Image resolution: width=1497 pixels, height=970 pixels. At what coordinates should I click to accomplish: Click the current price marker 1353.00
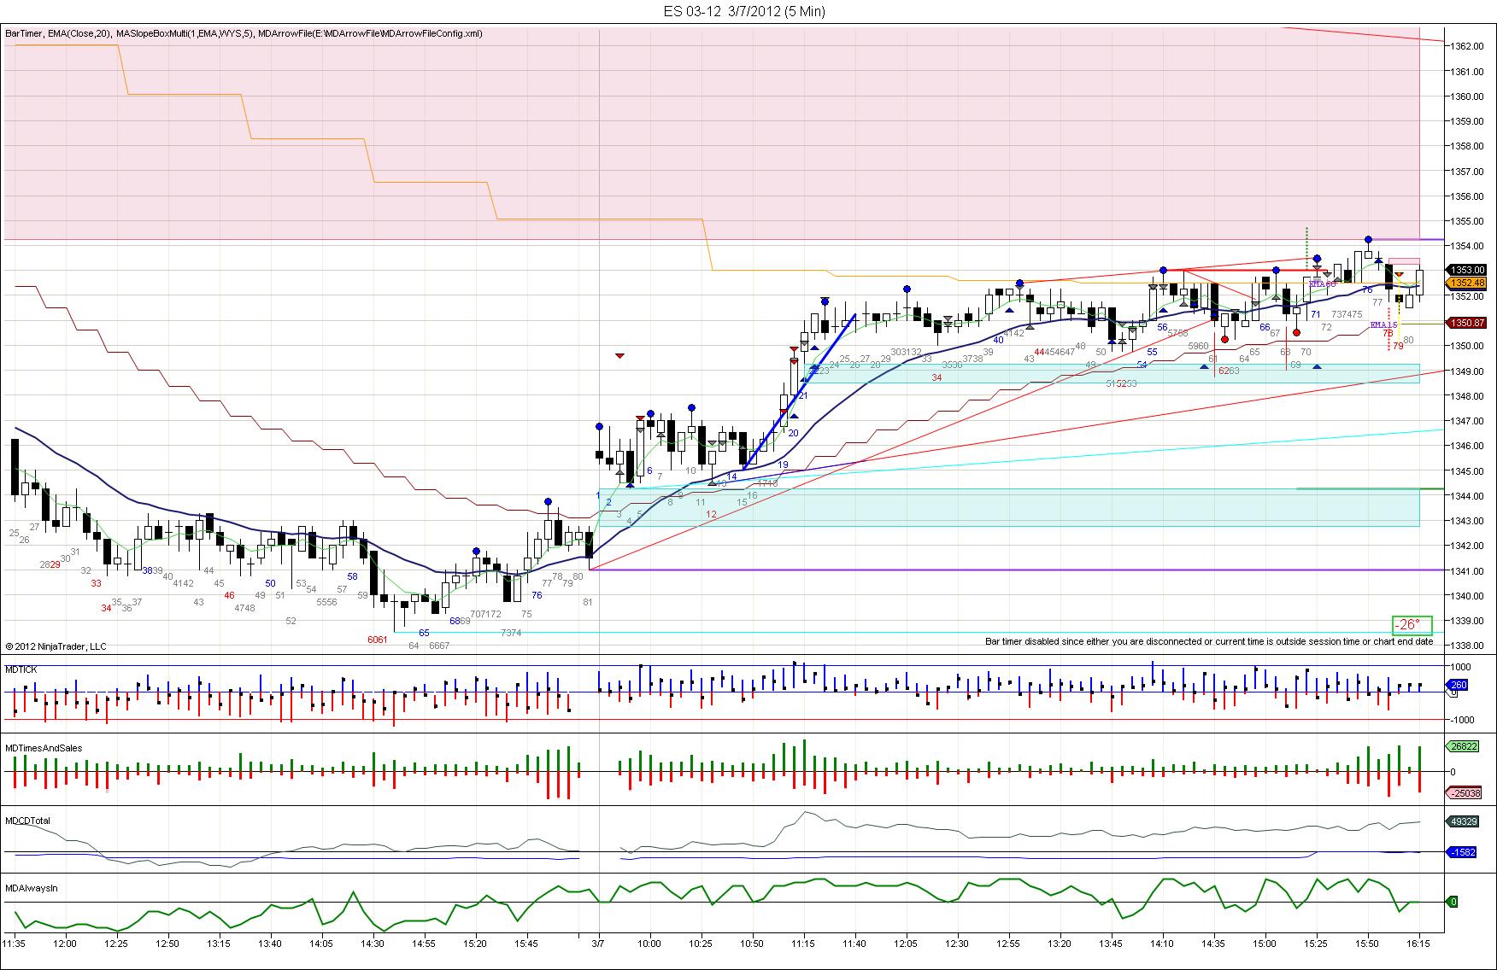pyautogui.click(x=1465, y=270)
